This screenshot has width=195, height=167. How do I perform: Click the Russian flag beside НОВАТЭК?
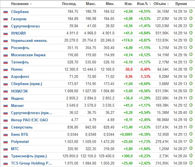[6, 91]
